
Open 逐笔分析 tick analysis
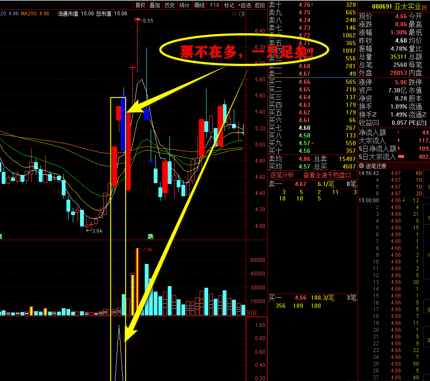pyautogui.click(x=282, y=175)
